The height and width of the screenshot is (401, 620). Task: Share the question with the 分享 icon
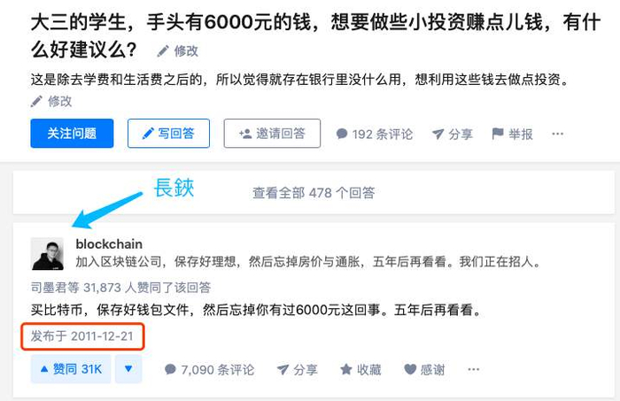(x=453, y=134)
